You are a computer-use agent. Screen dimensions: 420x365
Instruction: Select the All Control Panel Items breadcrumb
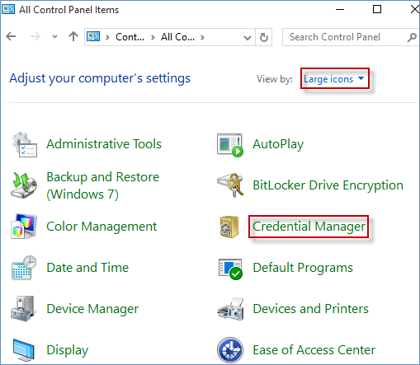177,37
